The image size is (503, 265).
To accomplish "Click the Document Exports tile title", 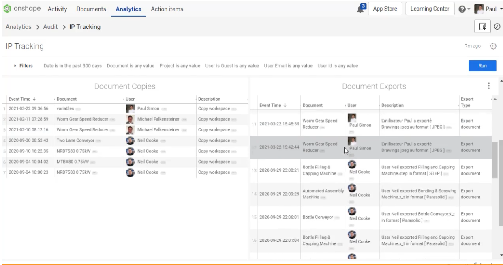I will point(374,86).
